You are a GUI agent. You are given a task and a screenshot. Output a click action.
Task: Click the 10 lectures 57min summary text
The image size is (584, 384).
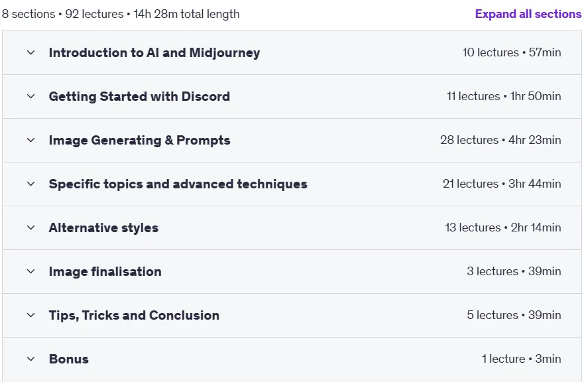tap(512, 52)
